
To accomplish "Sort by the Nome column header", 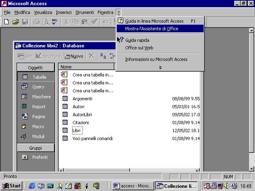I will [86, 67].
